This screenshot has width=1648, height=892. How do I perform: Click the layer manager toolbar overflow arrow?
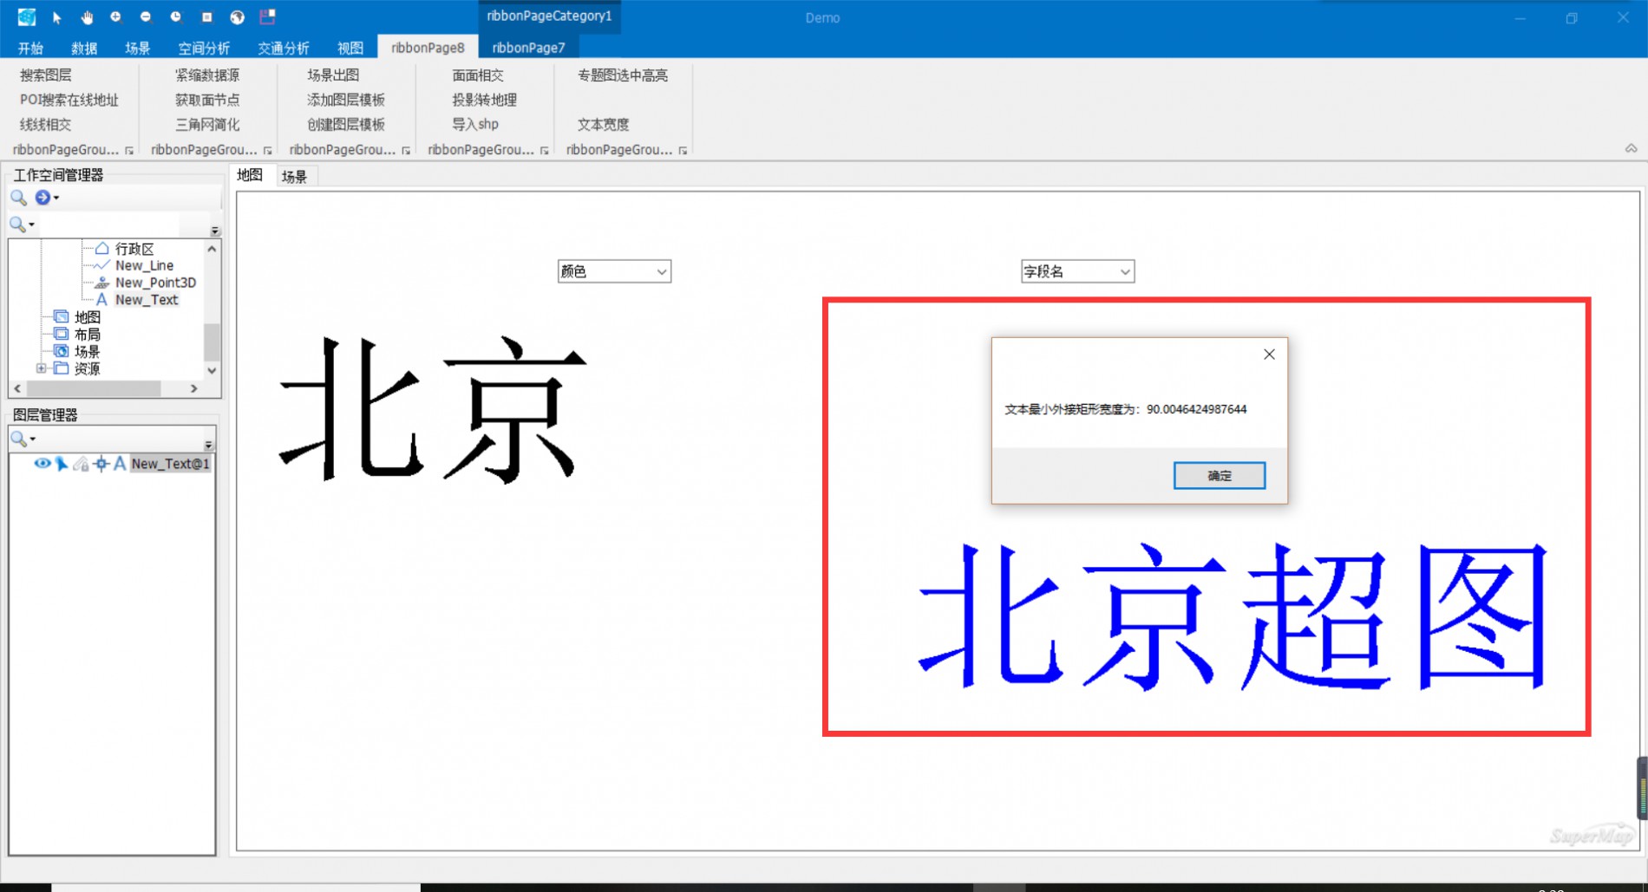208,444
